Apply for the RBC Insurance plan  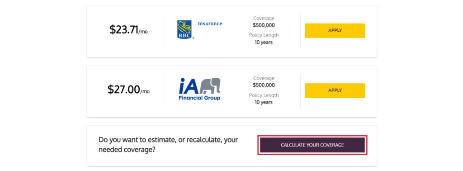pyautogui.click(x=335, y=30)
